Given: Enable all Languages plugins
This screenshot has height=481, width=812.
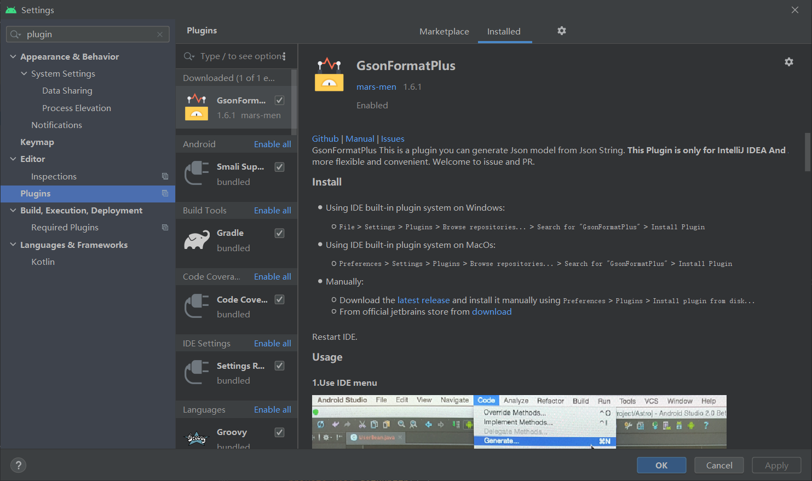Looking at the screenshot, I should [272, 409].
